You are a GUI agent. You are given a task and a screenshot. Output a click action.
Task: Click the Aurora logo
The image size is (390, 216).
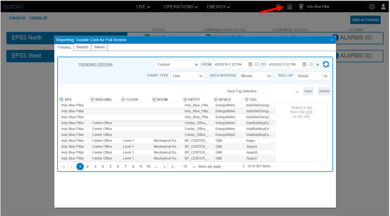point(13,6)
